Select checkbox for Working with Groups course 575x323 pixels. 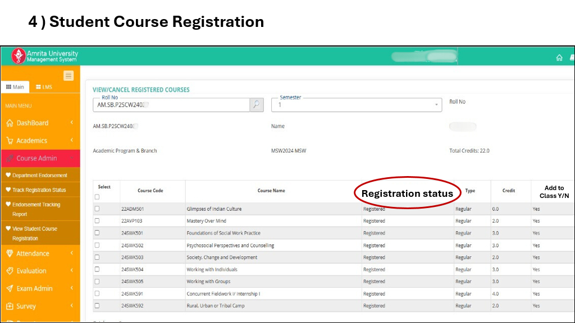point(97,282)
